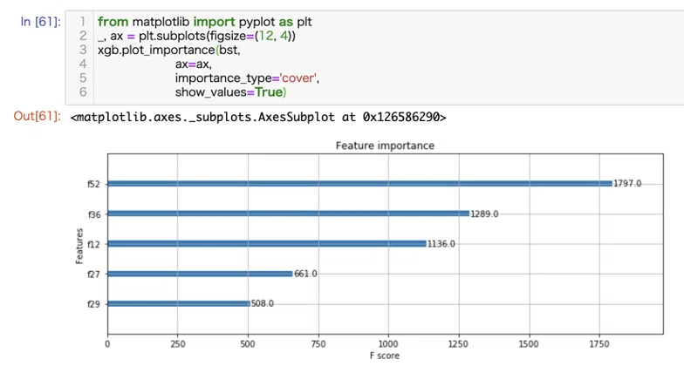Click the importance_type='cover' code line
Image resolution: width=684 pixels, height=373 pixels.
click(247, 78)
